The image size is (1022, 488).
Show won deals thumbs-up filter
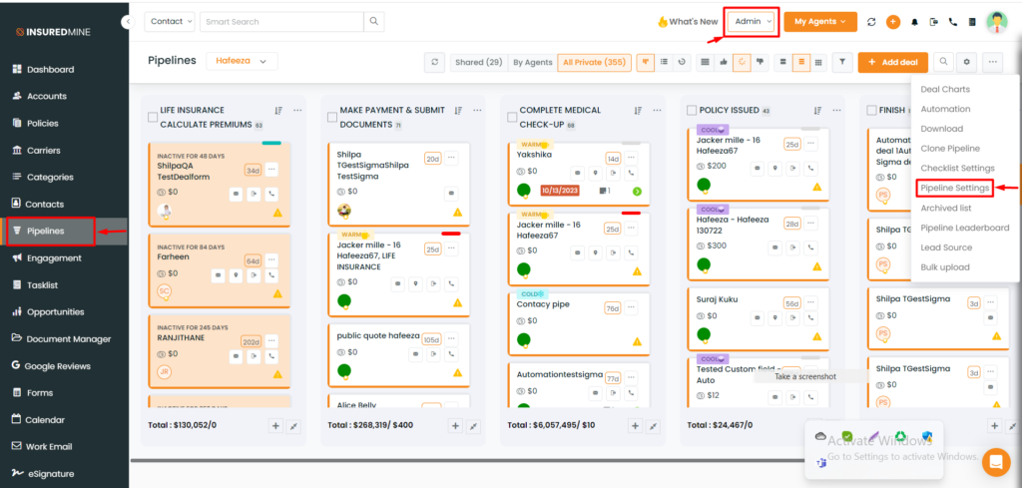(x=723, y=62)
